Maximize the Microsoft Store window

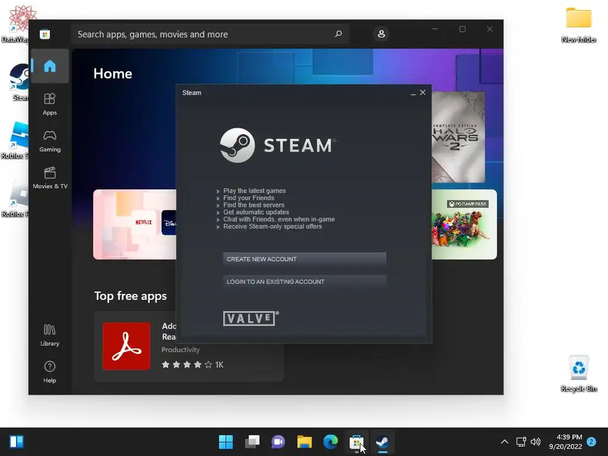coord(462,29)
